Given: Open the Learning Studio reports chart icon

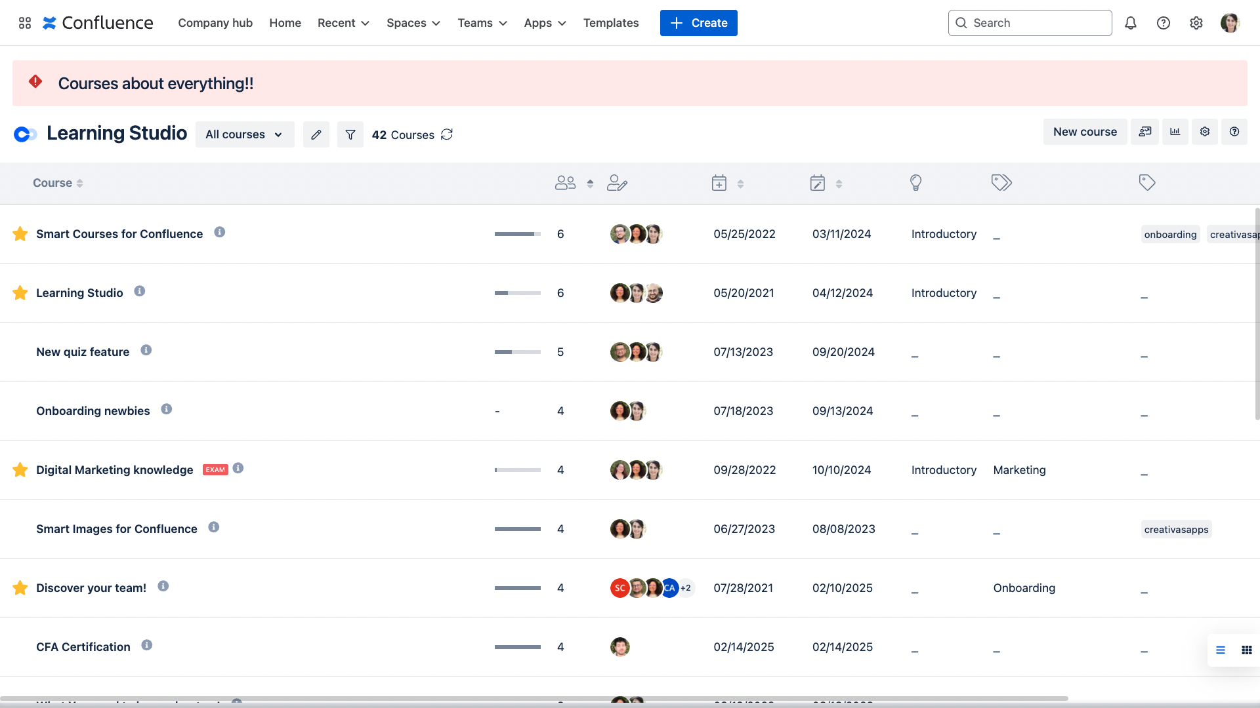Looking at the screenshot, I should [x=1175, y=132].
